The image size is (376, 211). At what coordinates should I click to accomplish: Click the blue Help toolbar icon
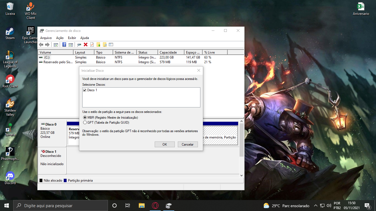coord(64,45)
